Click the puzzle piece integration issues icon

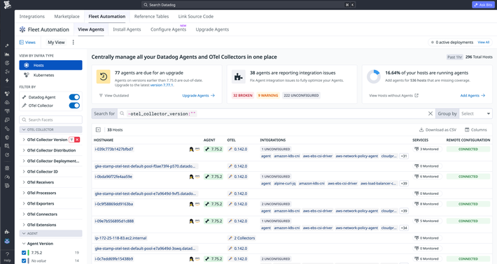(239, 77)
